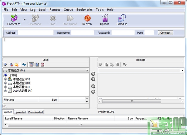Image resolution: width=187 pixels, height=135 pixels.
Task: Click the first icon in Local panel toolbar
Action: click(x=6, y=65)
